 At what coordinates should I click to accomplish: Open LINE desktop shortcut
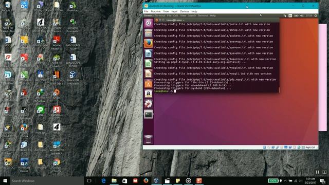(40, 111)
